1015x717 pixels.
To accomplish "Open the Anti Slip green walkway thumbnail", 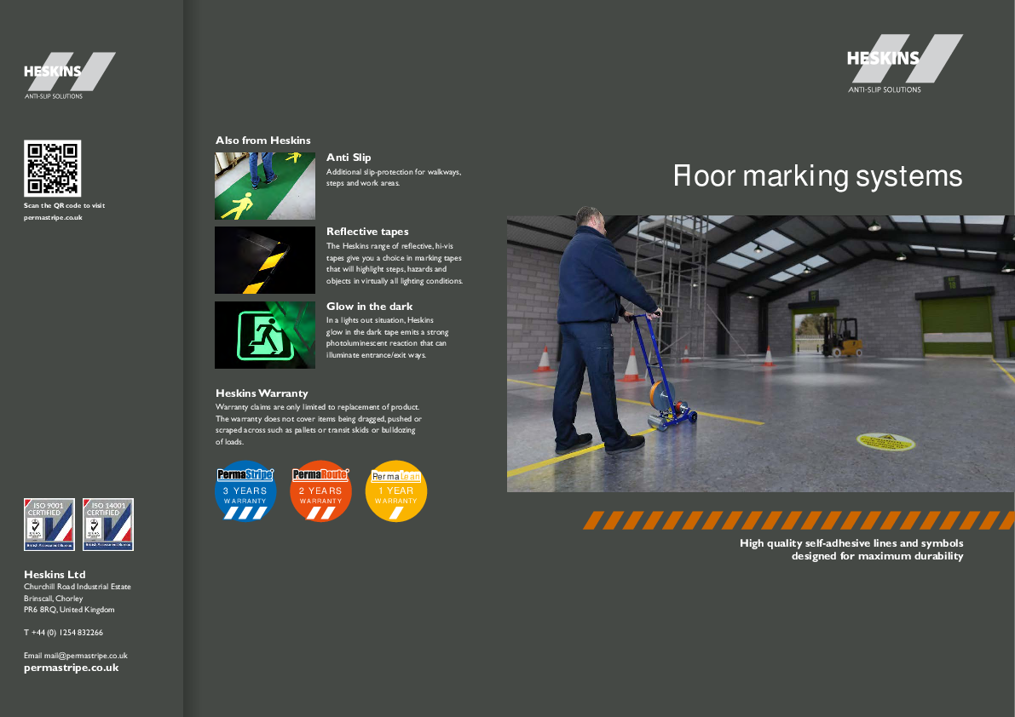I will pos(265,186).
